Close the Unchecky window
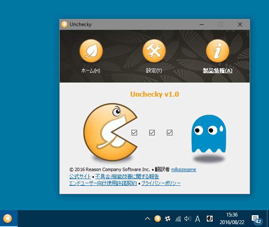This screenshot has height=227, width=269. (x=240, y=24)
